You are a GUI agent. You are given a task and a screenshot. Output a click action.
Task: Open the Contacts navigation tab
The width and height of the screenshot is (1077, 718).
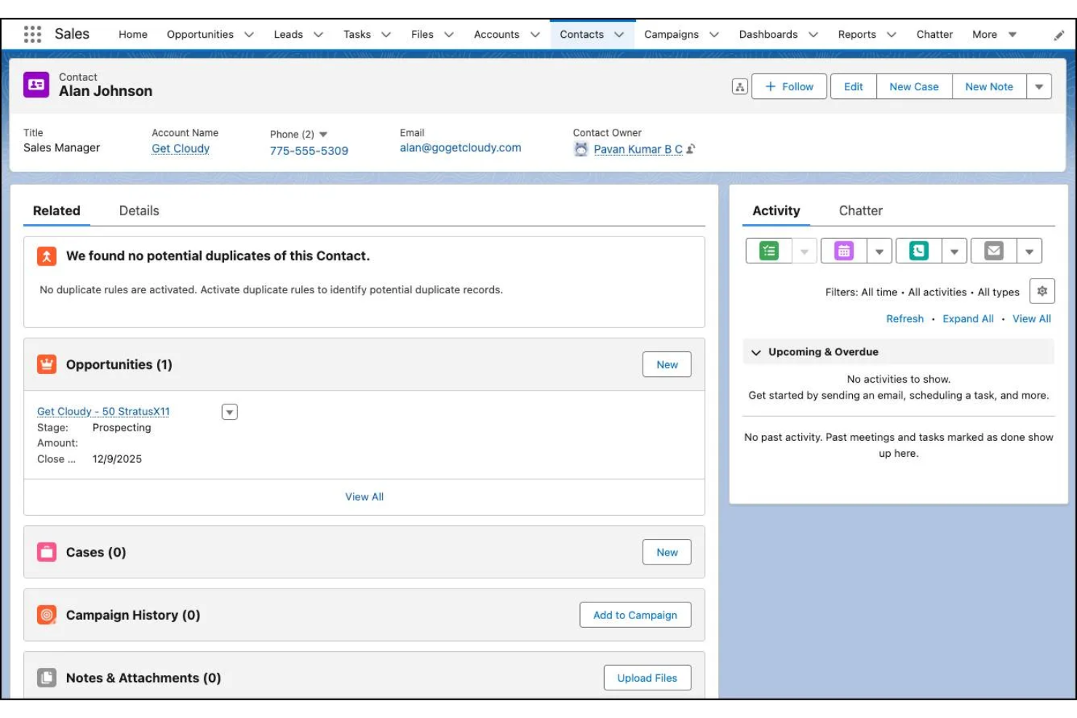point(581,34)
